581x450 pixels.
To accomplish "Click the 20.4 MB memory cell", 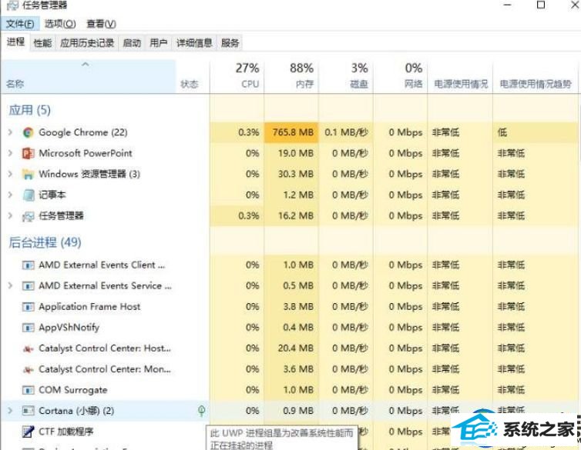I will (x=291, y=348).
